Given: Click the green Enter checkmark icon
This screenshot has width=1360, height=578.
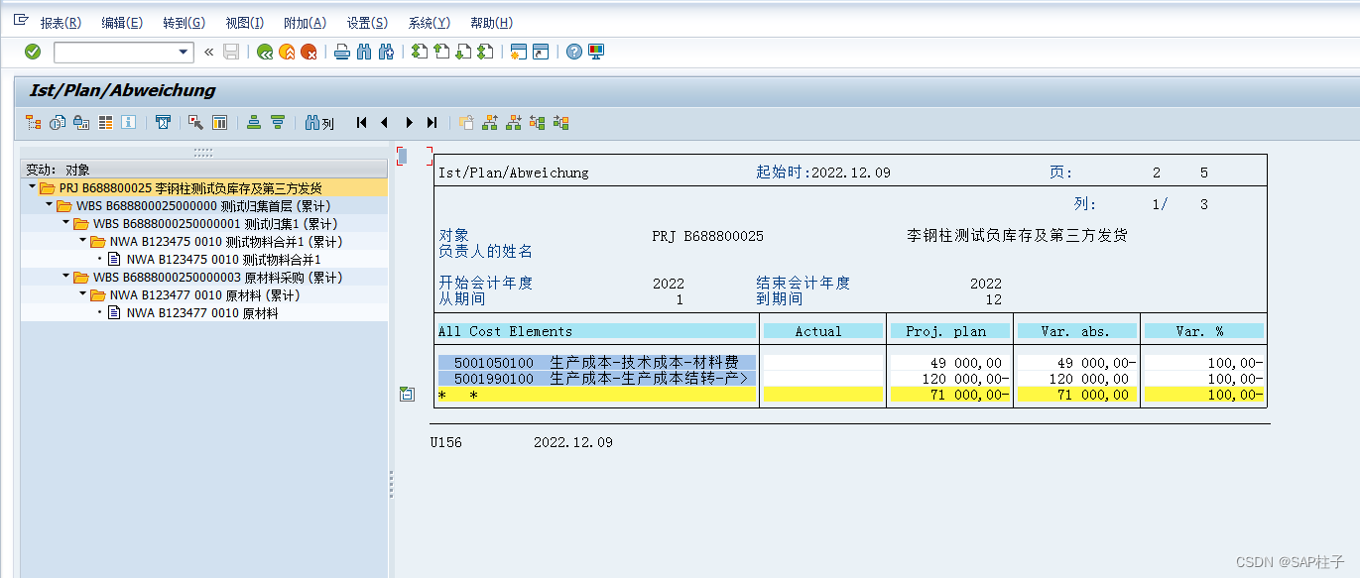Looking at the screenshot, I should point(33,52).
